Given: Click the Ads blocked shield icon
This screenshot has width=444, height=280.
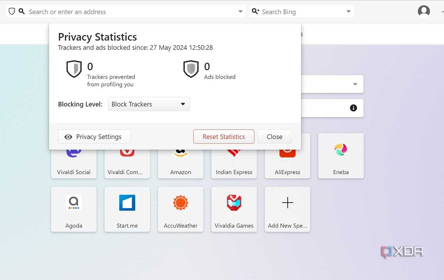Looking at the screenshot, I should tap(191, 69).
